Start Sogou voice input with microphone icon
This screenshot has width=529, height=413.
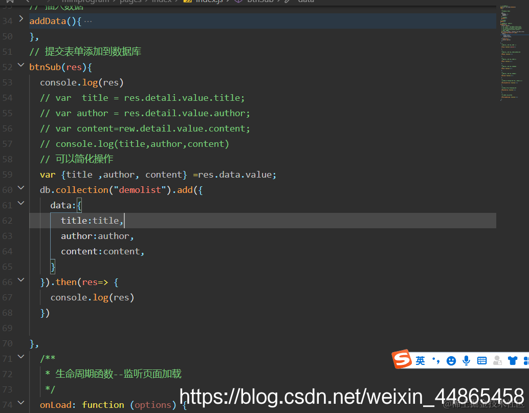coord(466,361)
